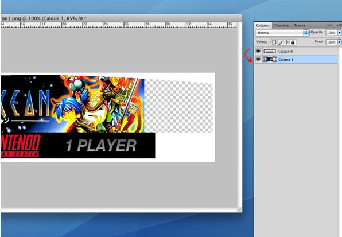
Task: Collapse the Calques panel with double-arrow icon
Action: point(330,25)
